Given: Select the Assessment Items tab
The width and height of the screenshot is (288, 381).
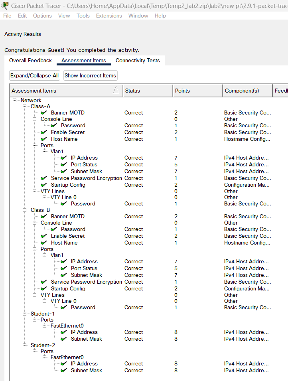Looking at the screenshot, I should 84,61.
